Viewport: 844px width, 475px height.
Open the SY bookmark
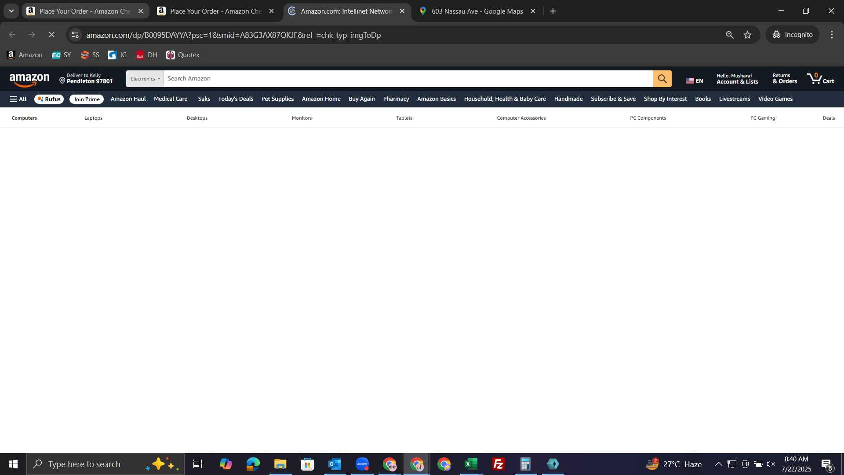(x=61, y=55)
